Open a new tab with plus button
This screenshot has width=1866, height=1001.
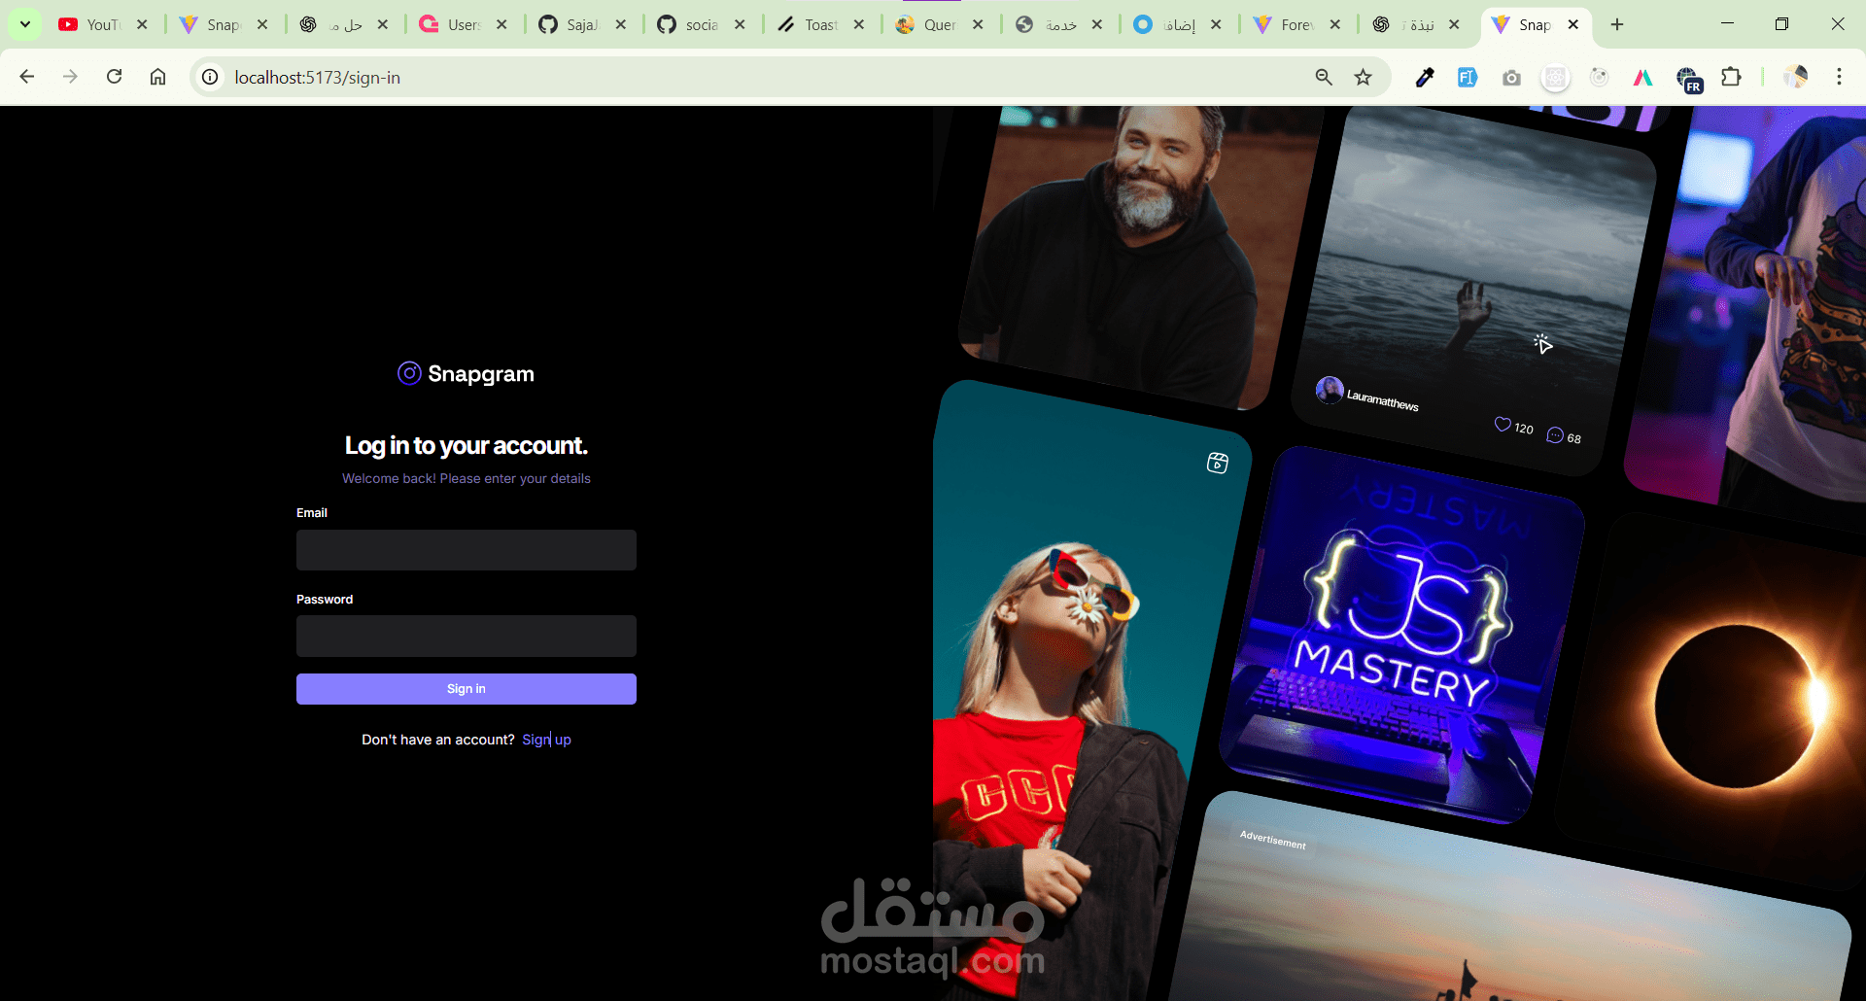[1617, 24]
